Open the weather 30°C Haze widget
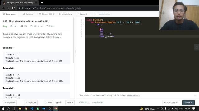 [148, 109]
